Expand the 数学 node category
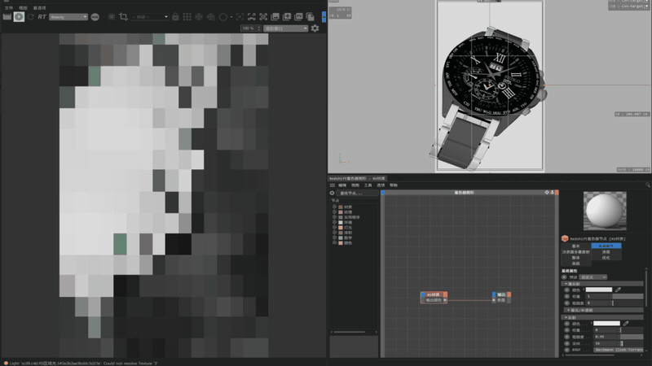This screenshot has width=652, height=366. 334,237
